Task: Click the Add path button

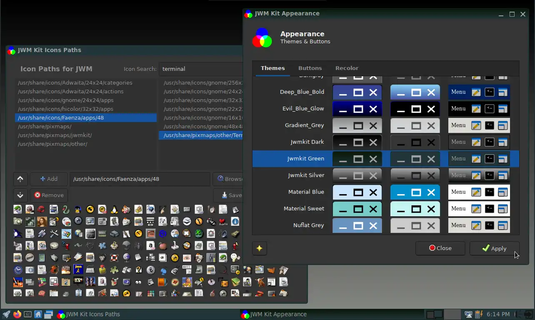Action: [x=49, y=179]
